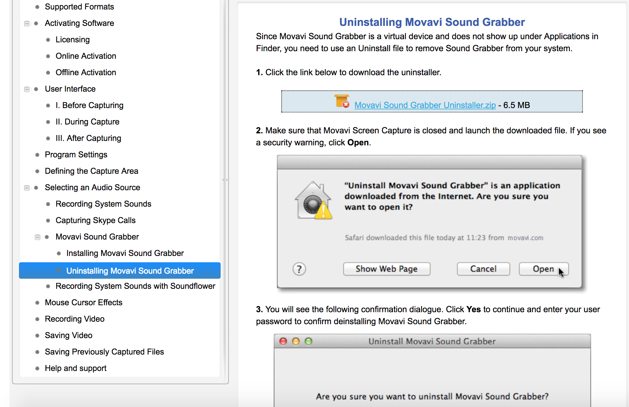629x407 pixels.
Task: Collapse the Movavi Sound Grabber subsection
Action: [38, 237]
